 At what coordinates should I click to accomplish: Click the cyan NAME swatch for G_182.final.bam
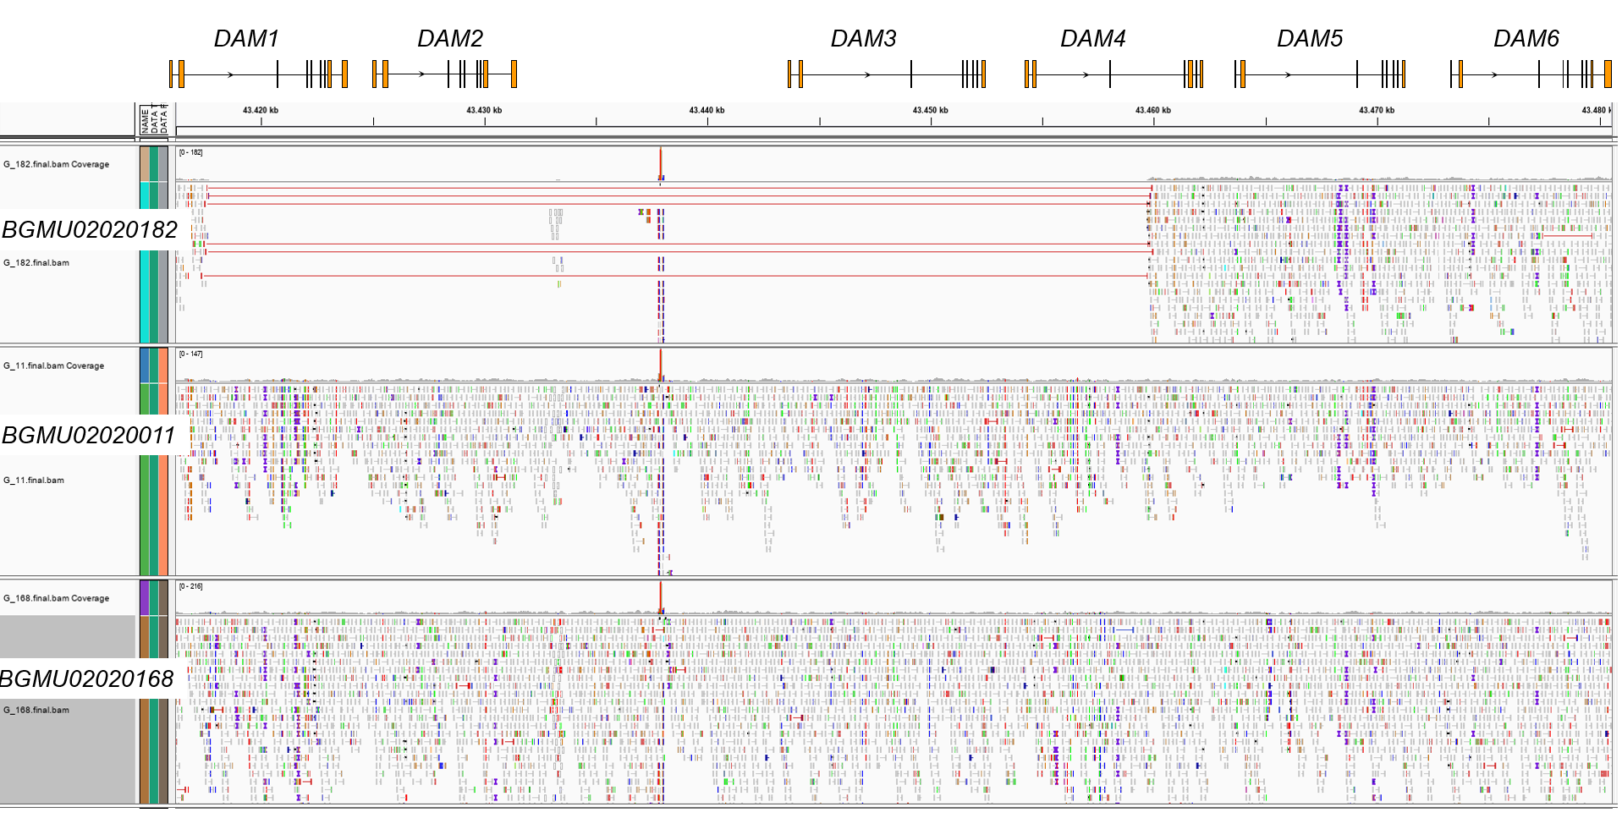point(145,262)
